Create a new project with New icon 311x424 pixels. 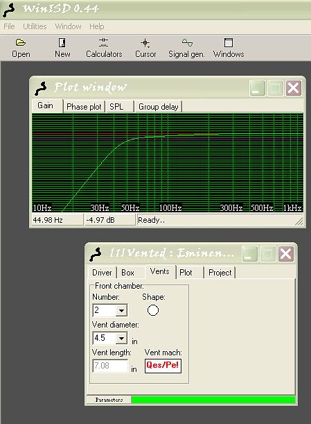pos(62,43)
